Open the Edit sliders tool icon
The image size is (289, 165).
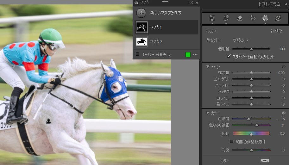[212, 18]
